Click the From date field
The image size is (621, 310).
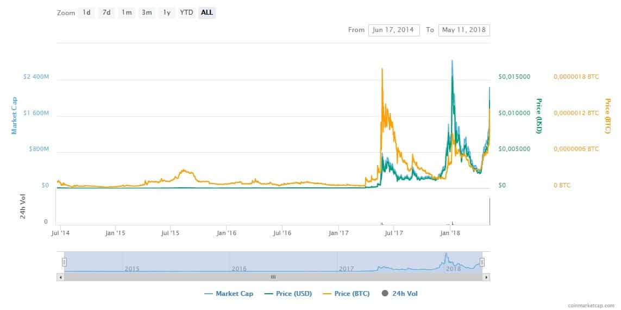pyautogui.click(x=394, y=30)
